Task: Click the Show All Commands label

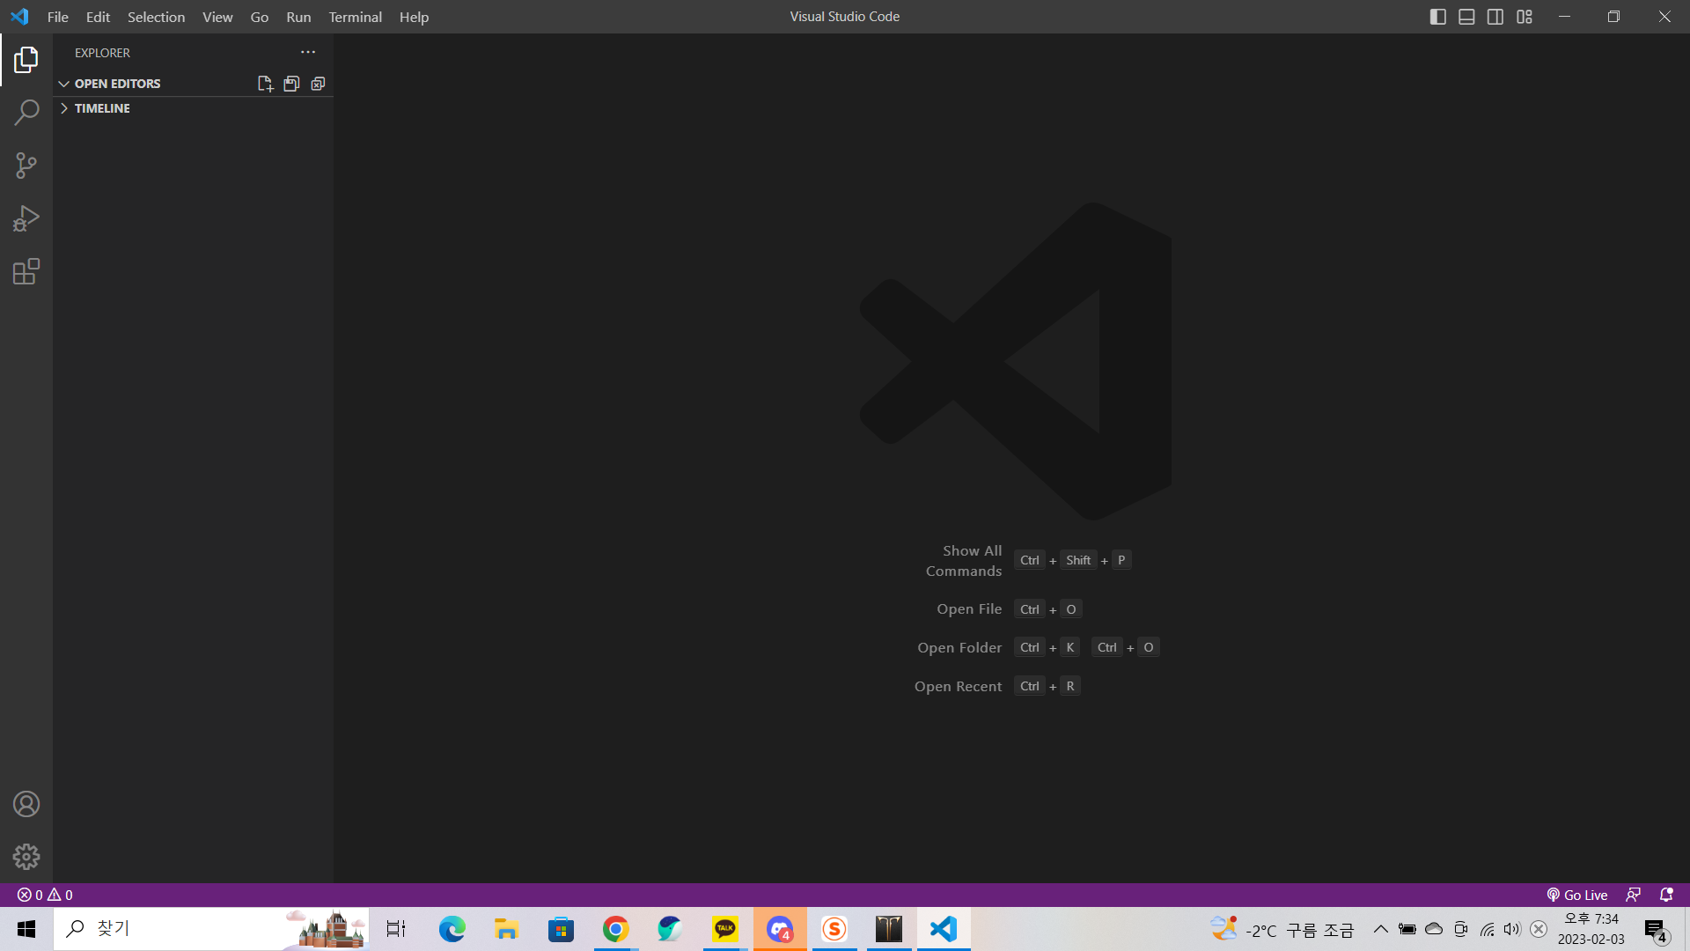Action: click(x=964, y=561)
